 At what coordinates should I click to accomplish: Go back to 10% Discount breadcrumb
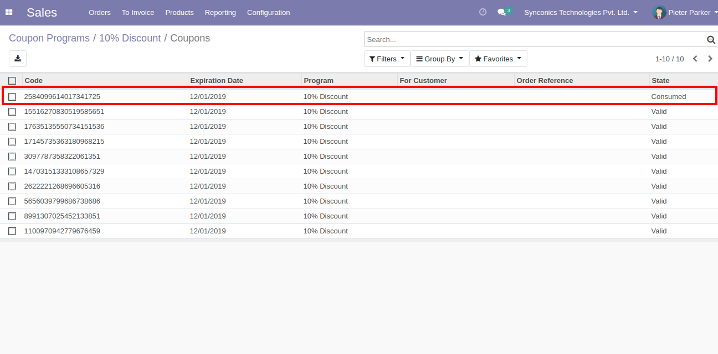click(x=130, y=38)
